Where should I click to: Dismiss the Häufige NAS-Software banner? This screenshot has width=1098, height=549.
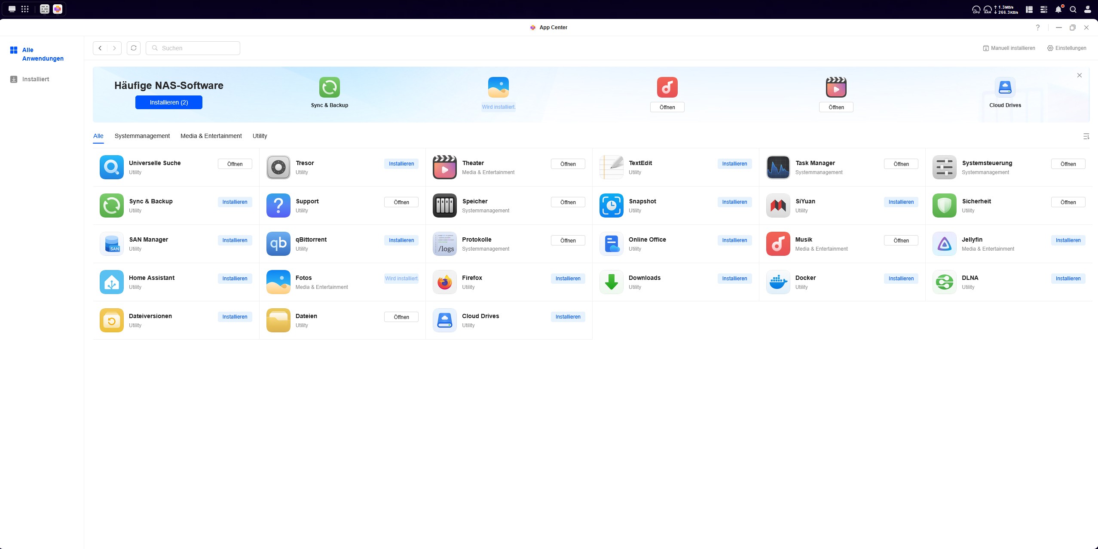click(1079, 75)
